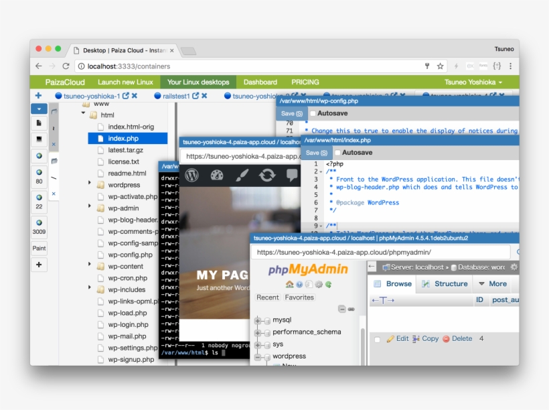Viewport: 549px width, 410px height.
Task: Expand the mysql database node
Action: click(258, 320)
